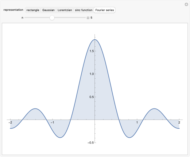
Task: Switch to the Gaussian representation
Action: [x=48, y=10]
